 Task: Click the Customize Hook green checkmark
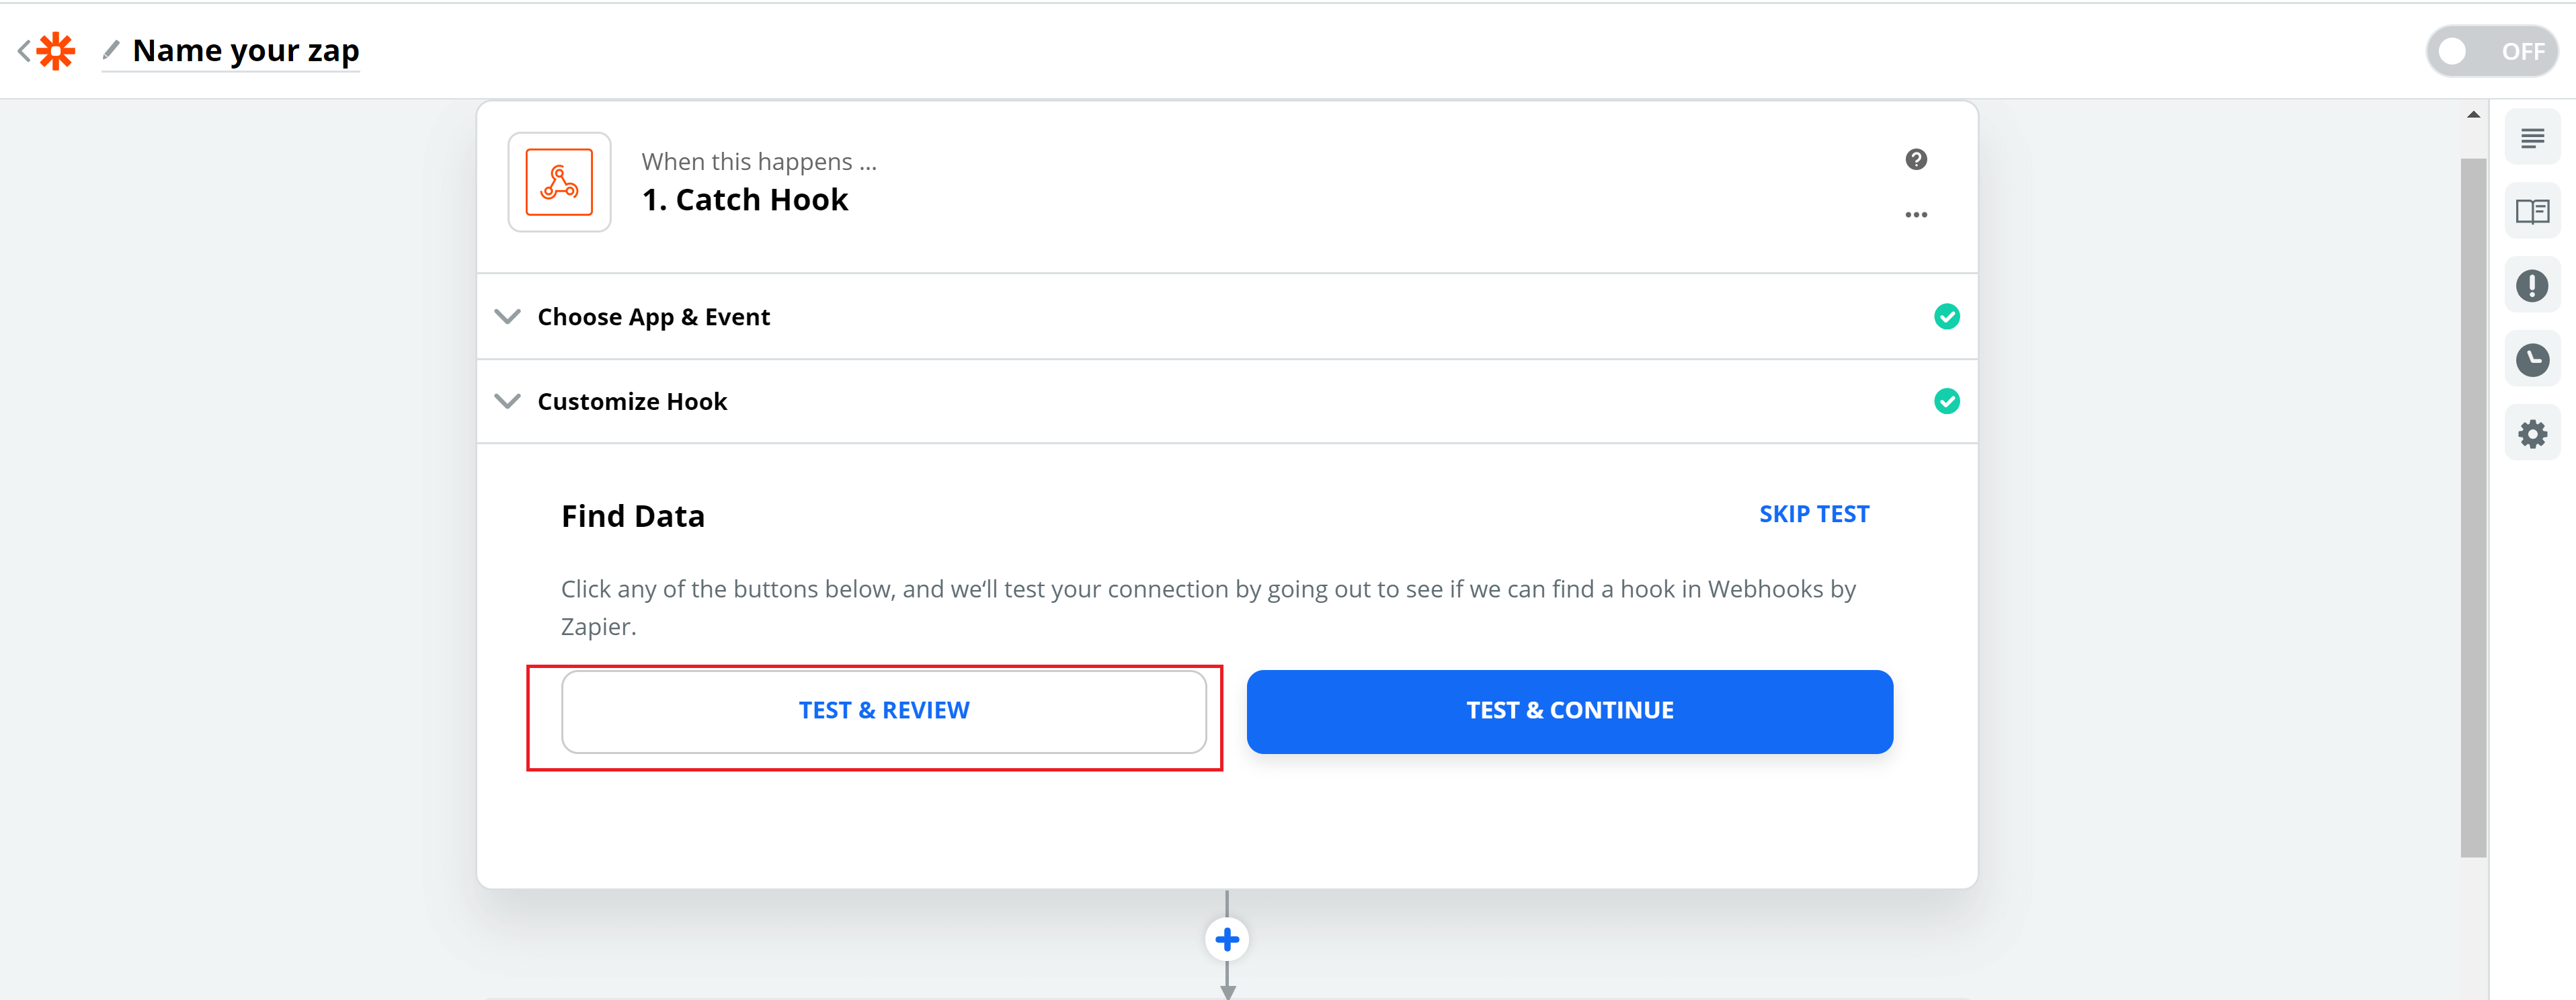[x=1946, y=402]
